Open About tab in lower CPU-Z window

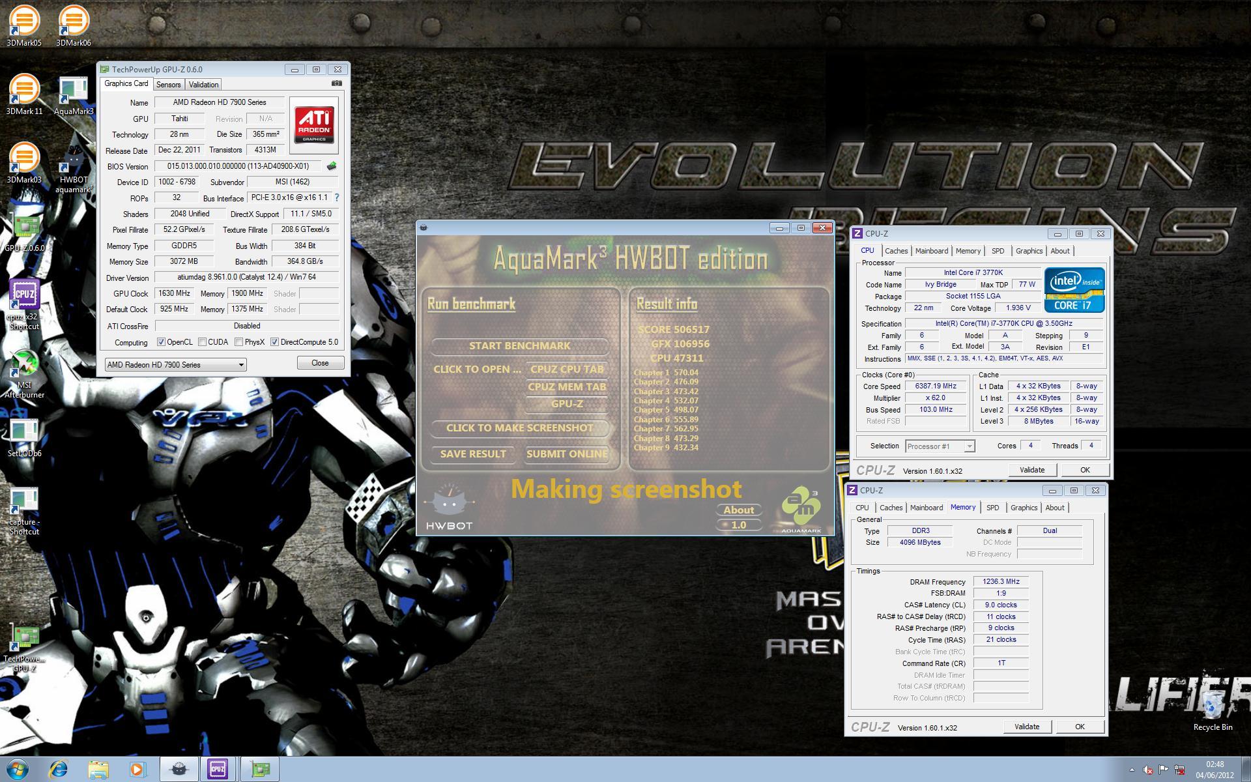[1055, 508]
